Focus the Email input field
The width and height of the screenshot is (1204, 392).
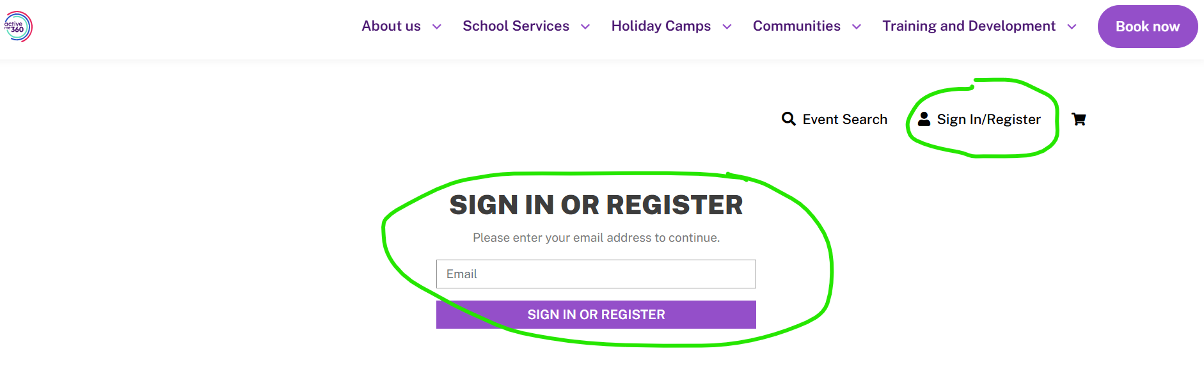point(596,274)
